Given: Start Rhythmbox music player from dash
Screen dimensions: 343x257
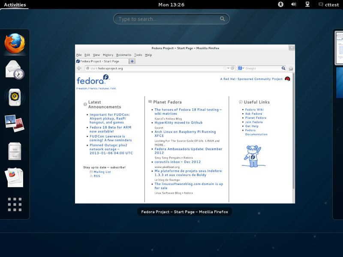Looking at the screenshot, I should point(15,97).
